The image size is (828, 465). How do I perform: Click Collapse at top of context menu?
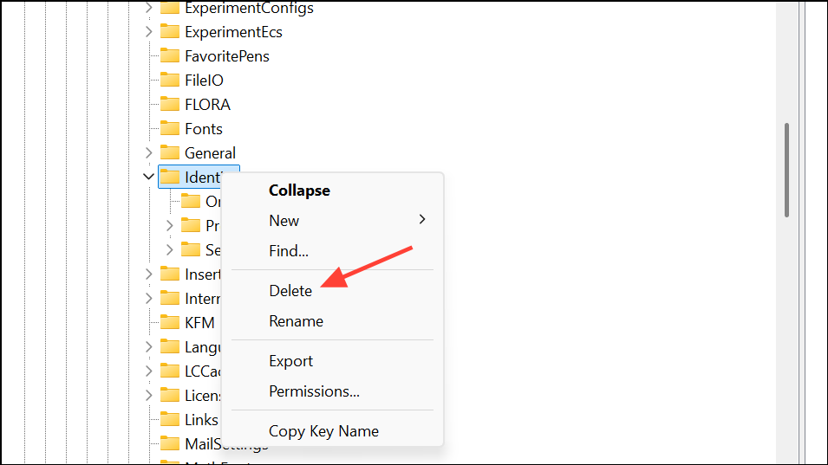pos(299,191)
